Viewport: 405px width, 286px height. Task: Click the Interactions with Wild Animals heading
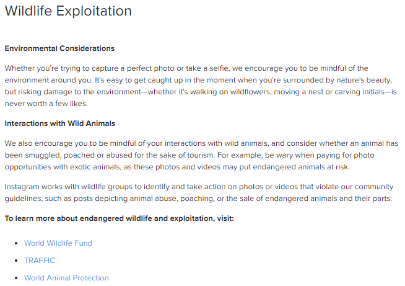(59, 123)
